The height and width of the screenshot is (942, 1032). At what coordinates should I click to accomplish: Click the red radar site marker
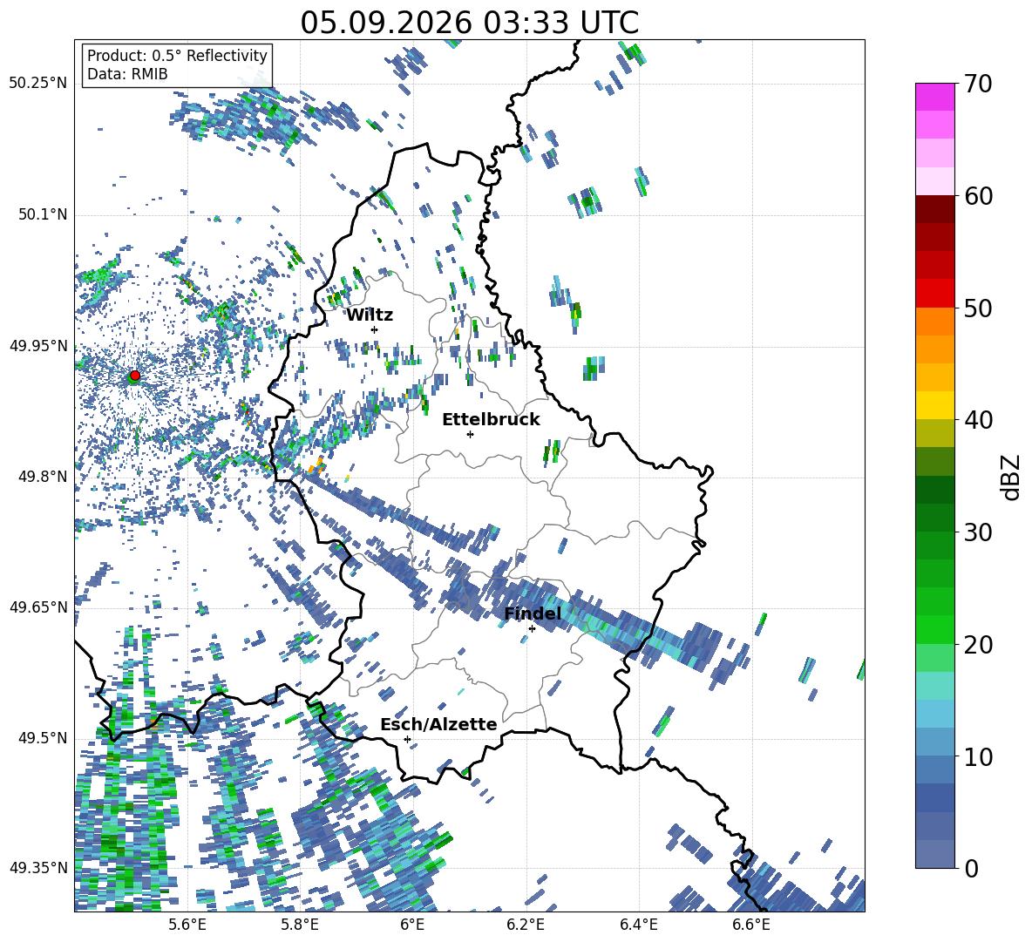click(x=135, y=376)
